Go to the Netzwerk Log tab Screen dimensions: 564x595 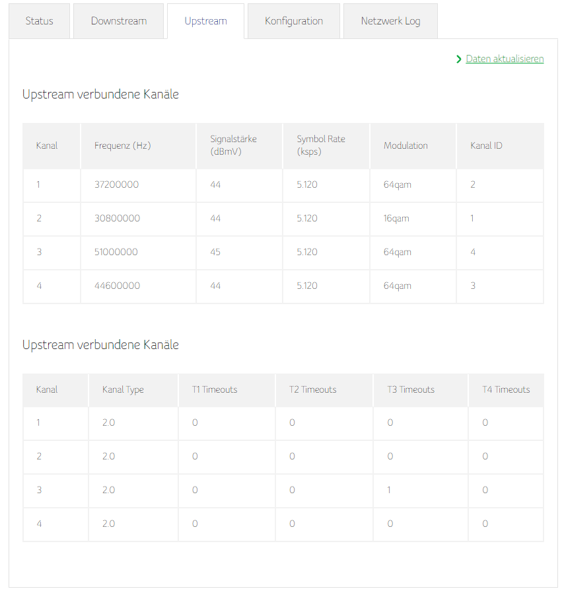[x=390, y=21]
